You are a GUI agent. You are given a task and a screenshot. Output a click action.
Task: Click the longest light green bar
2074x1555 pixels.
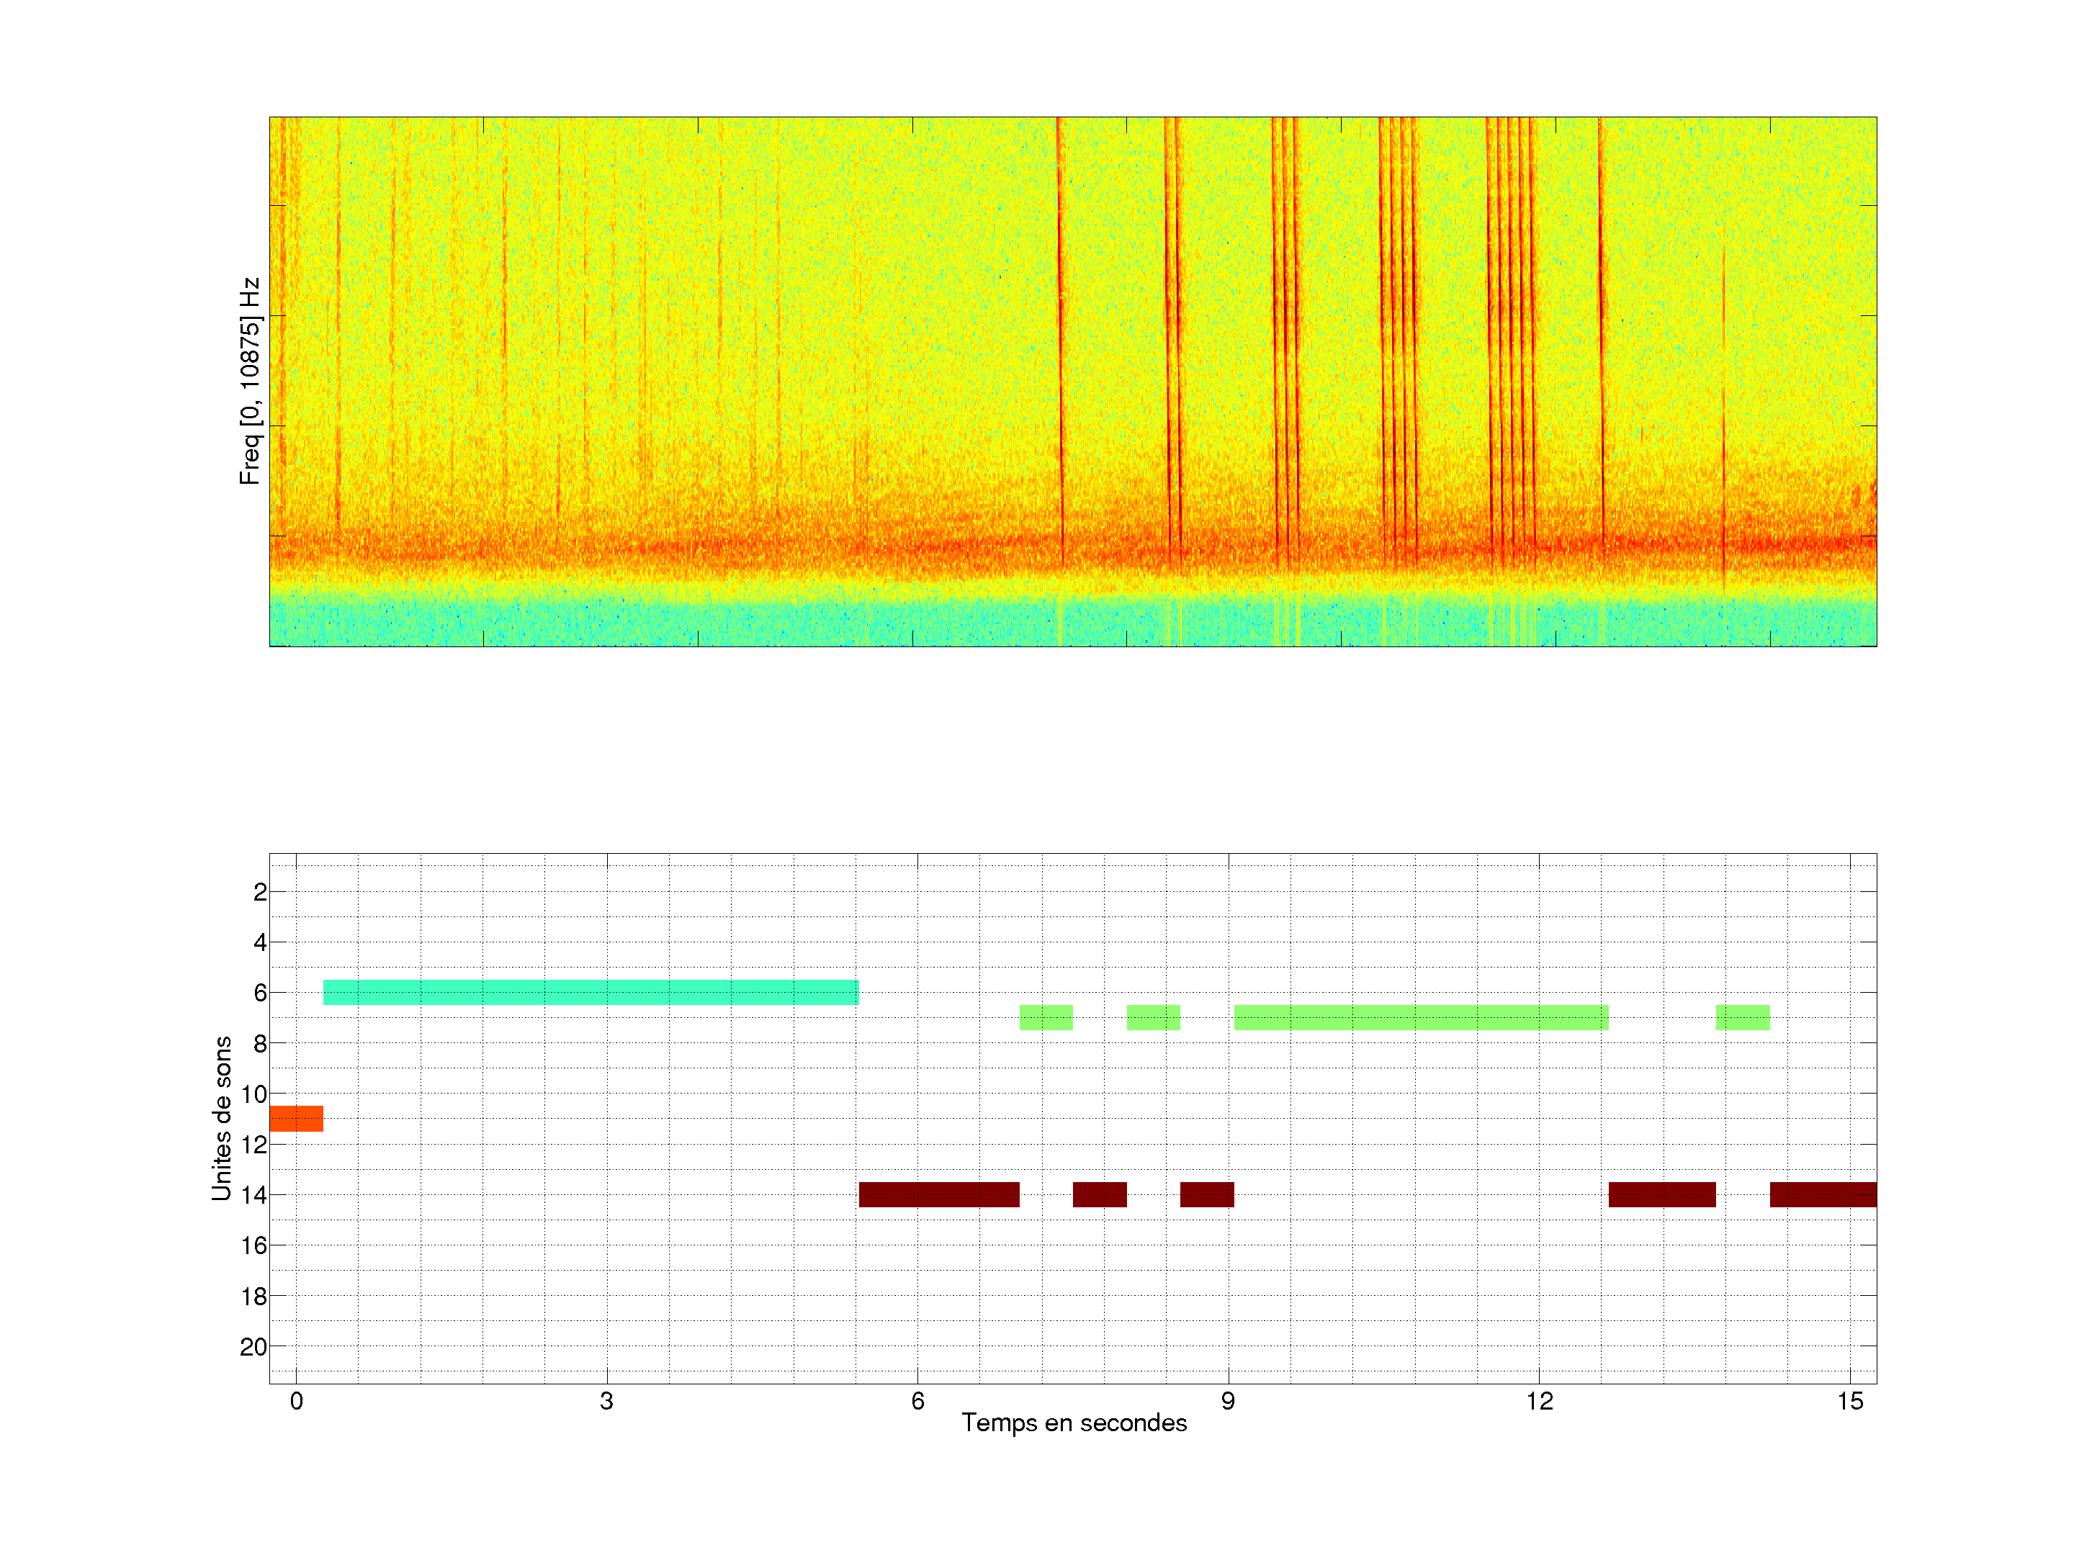[1421, 1017]
